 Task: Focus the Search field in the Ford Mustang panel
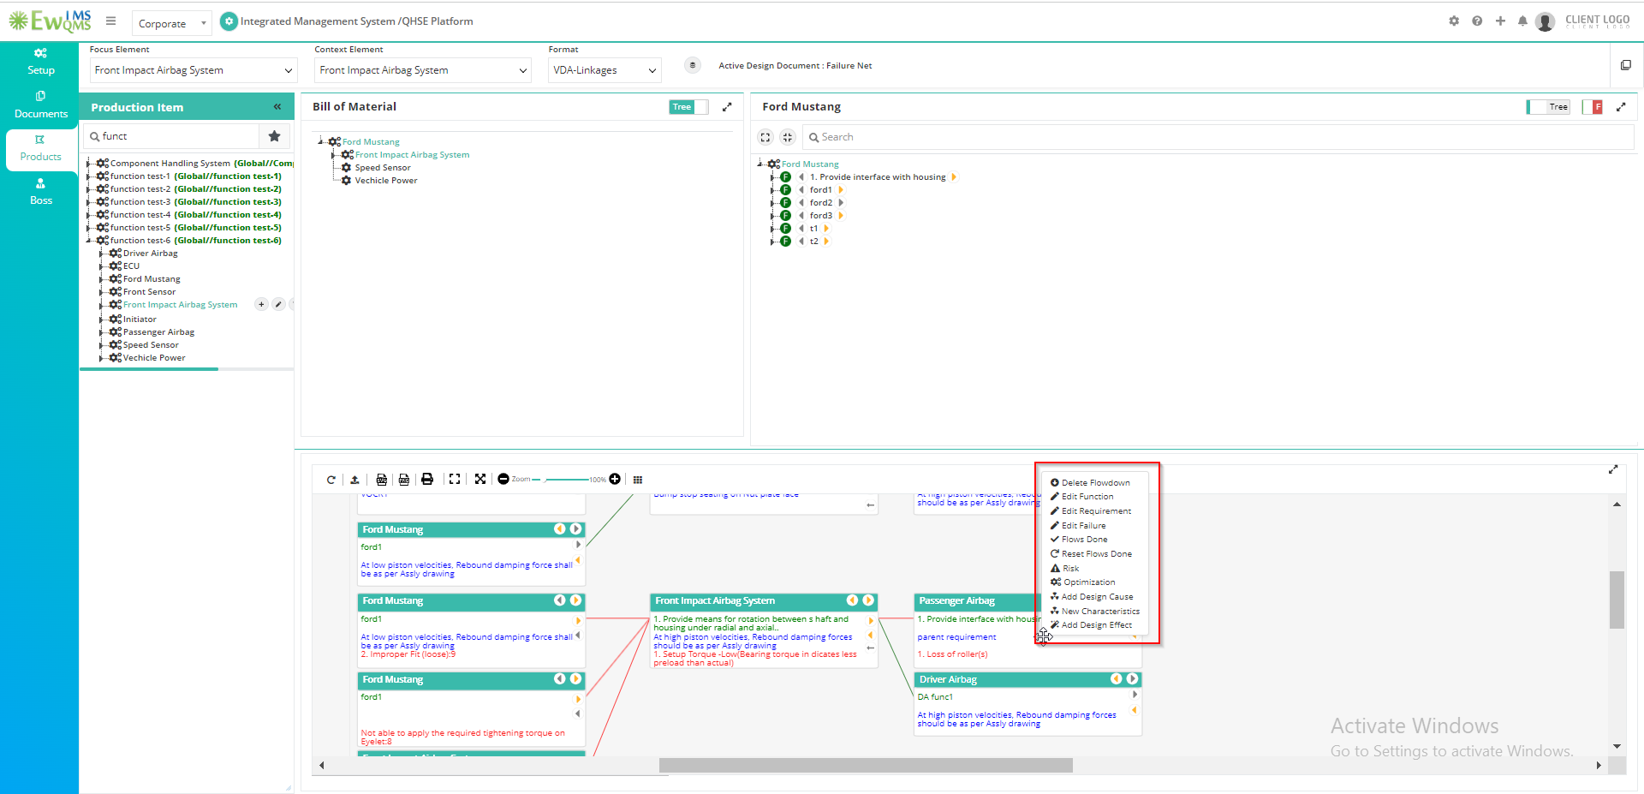[1218, 137]
